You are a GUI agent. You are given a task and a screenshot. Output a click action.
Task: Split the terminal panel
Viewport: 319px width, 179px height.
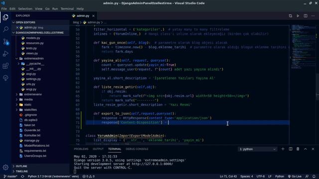[291, 149]
